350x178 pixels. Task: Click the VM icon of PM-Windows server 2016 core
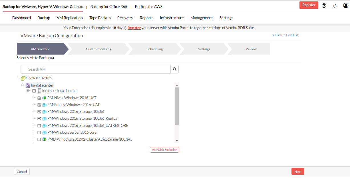coord(45,132)
